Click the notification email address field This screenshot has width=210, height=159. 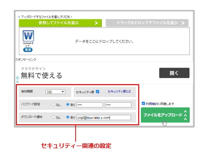click(x=104, y=117)
